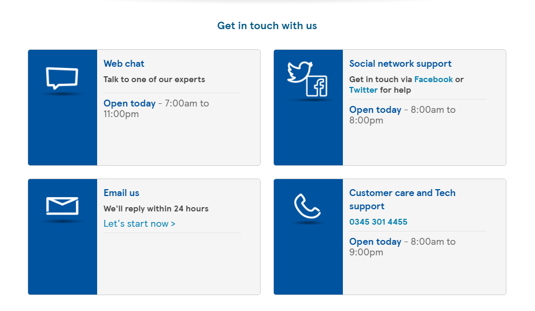Click the blue panel beside Email us
The width and height of the screenshot is (535, 311).
coord(62,254)
